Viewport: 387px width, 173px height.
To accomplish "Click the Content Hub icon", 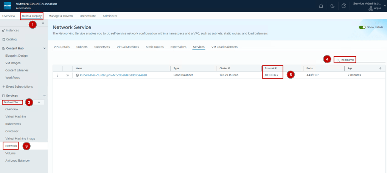I will (3, 48).
